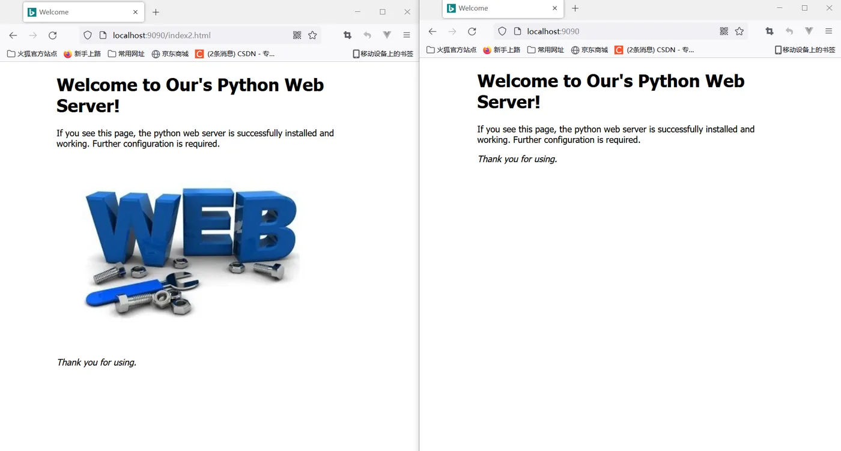
Task: Open the hamburger menu in the right browser
Action: coord(829,31)
